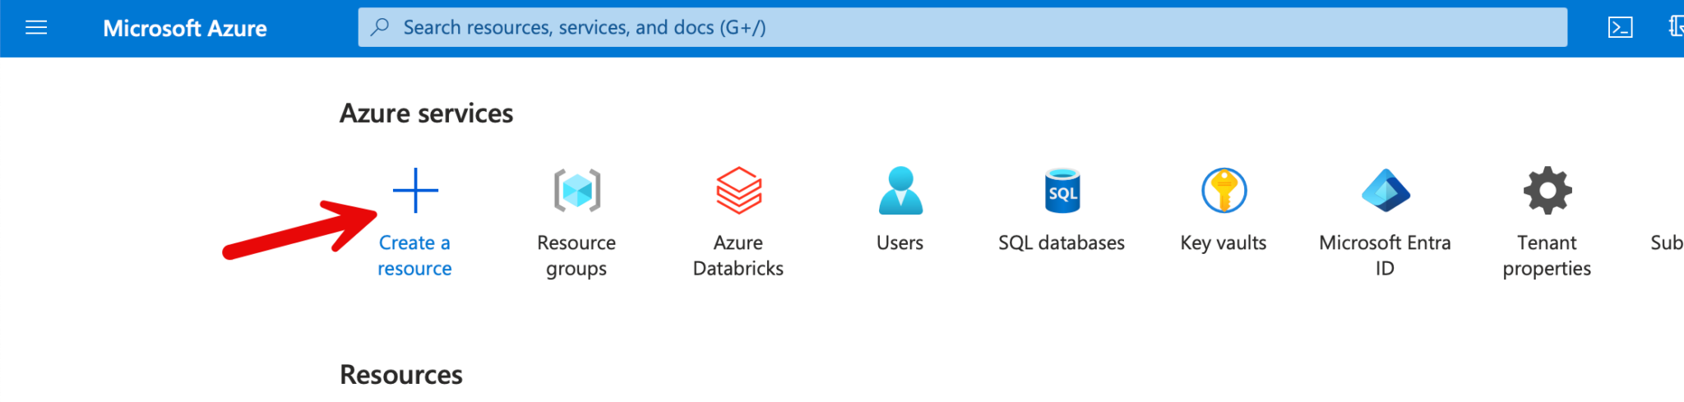Click the magnifier icon in the search bar

pos(380,27)
